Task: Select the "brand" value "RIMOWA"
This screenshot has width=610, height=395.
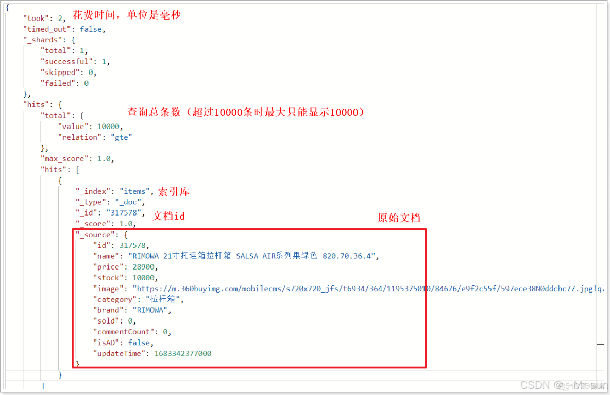Action: pos(151,310)
